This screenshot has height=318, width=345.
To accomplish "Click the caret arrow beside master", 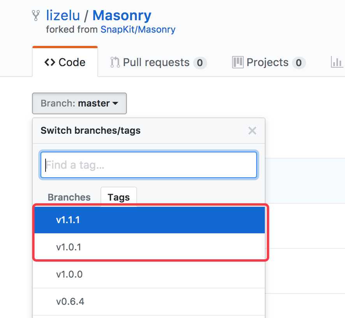I will pos(115,103).
